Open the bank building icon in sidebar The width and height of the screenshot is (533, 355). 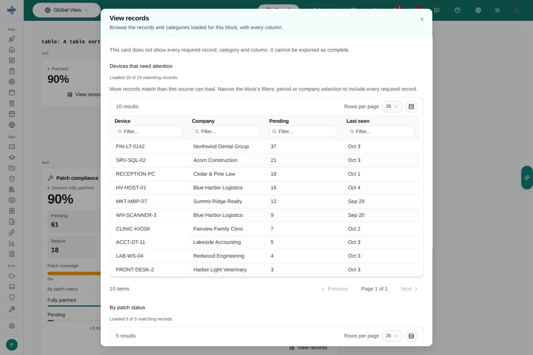coord(12,103)
